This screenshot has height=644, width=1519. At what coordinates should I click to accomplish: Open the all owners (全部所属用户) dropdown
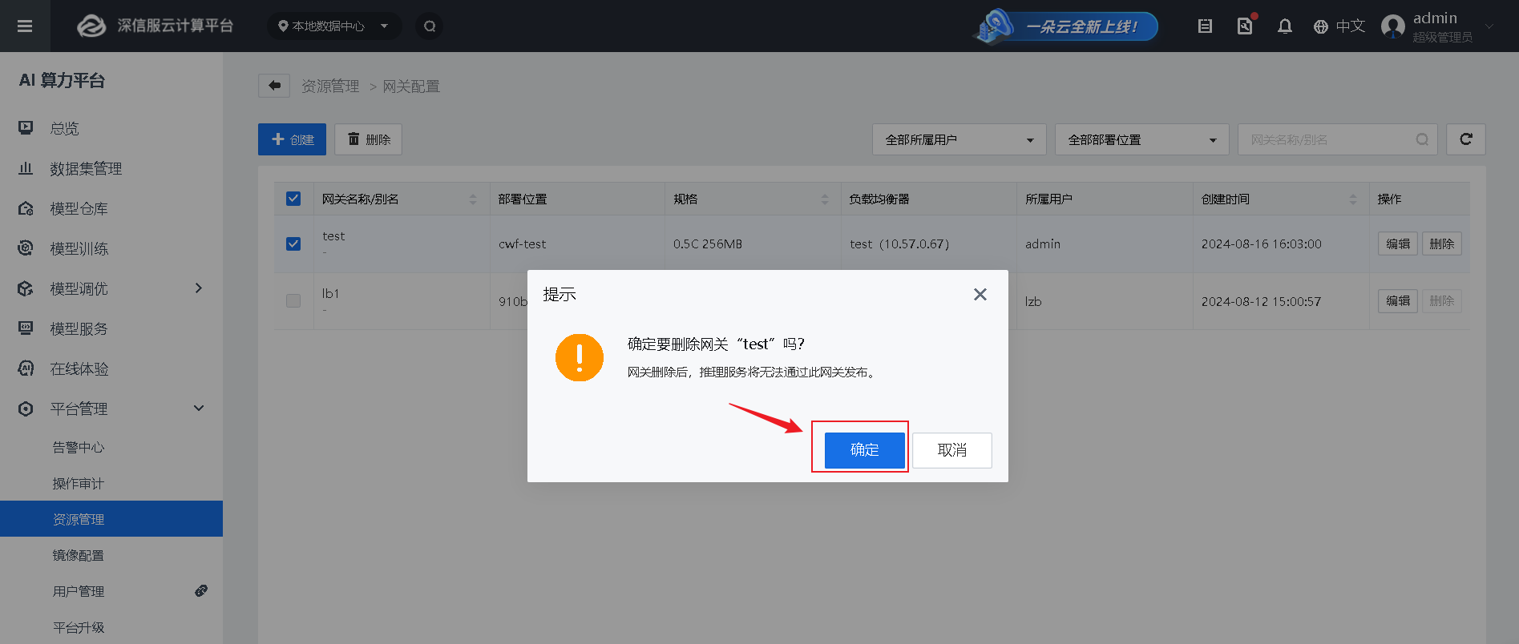pos(959,139)
